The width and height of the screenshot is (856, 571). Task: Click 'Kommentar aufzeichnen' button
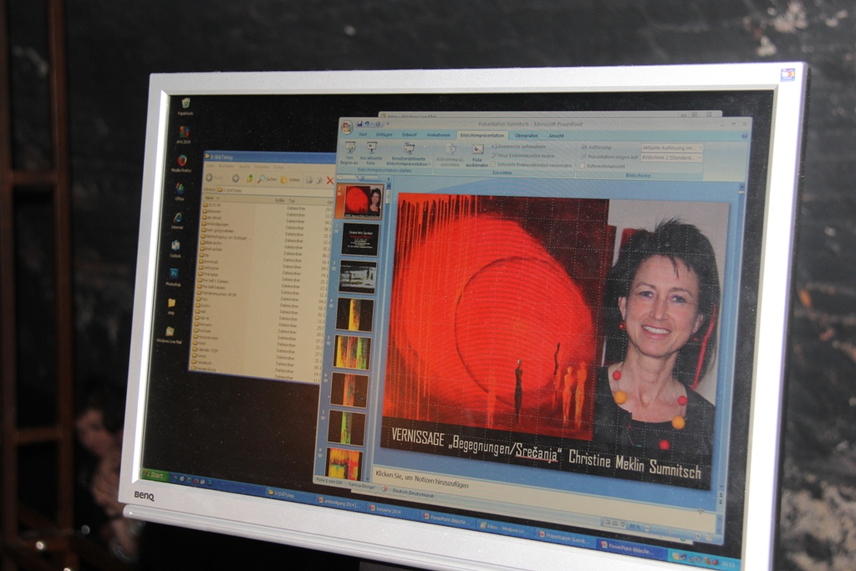(520, 145)
